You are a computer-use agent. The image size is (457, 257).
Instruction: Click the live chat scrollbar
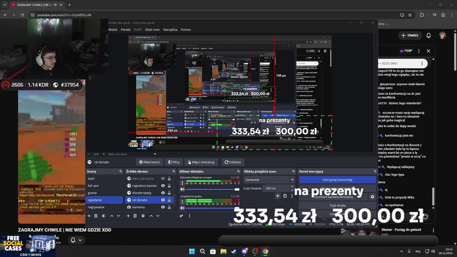(433, 196)
